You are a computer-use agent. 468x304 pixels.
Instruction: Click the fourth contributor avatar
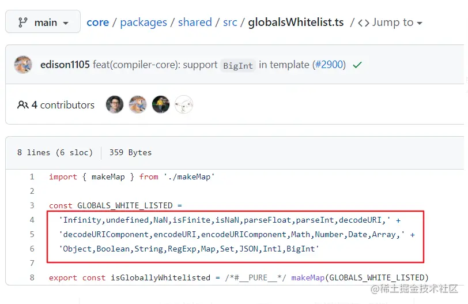(x=184, y=104)
